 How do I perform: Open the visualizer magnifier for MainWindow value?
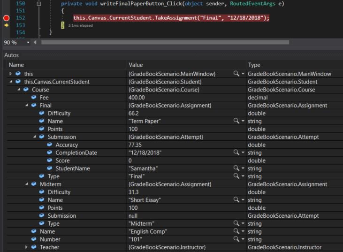pyautogui.click(x=236, y=74)
